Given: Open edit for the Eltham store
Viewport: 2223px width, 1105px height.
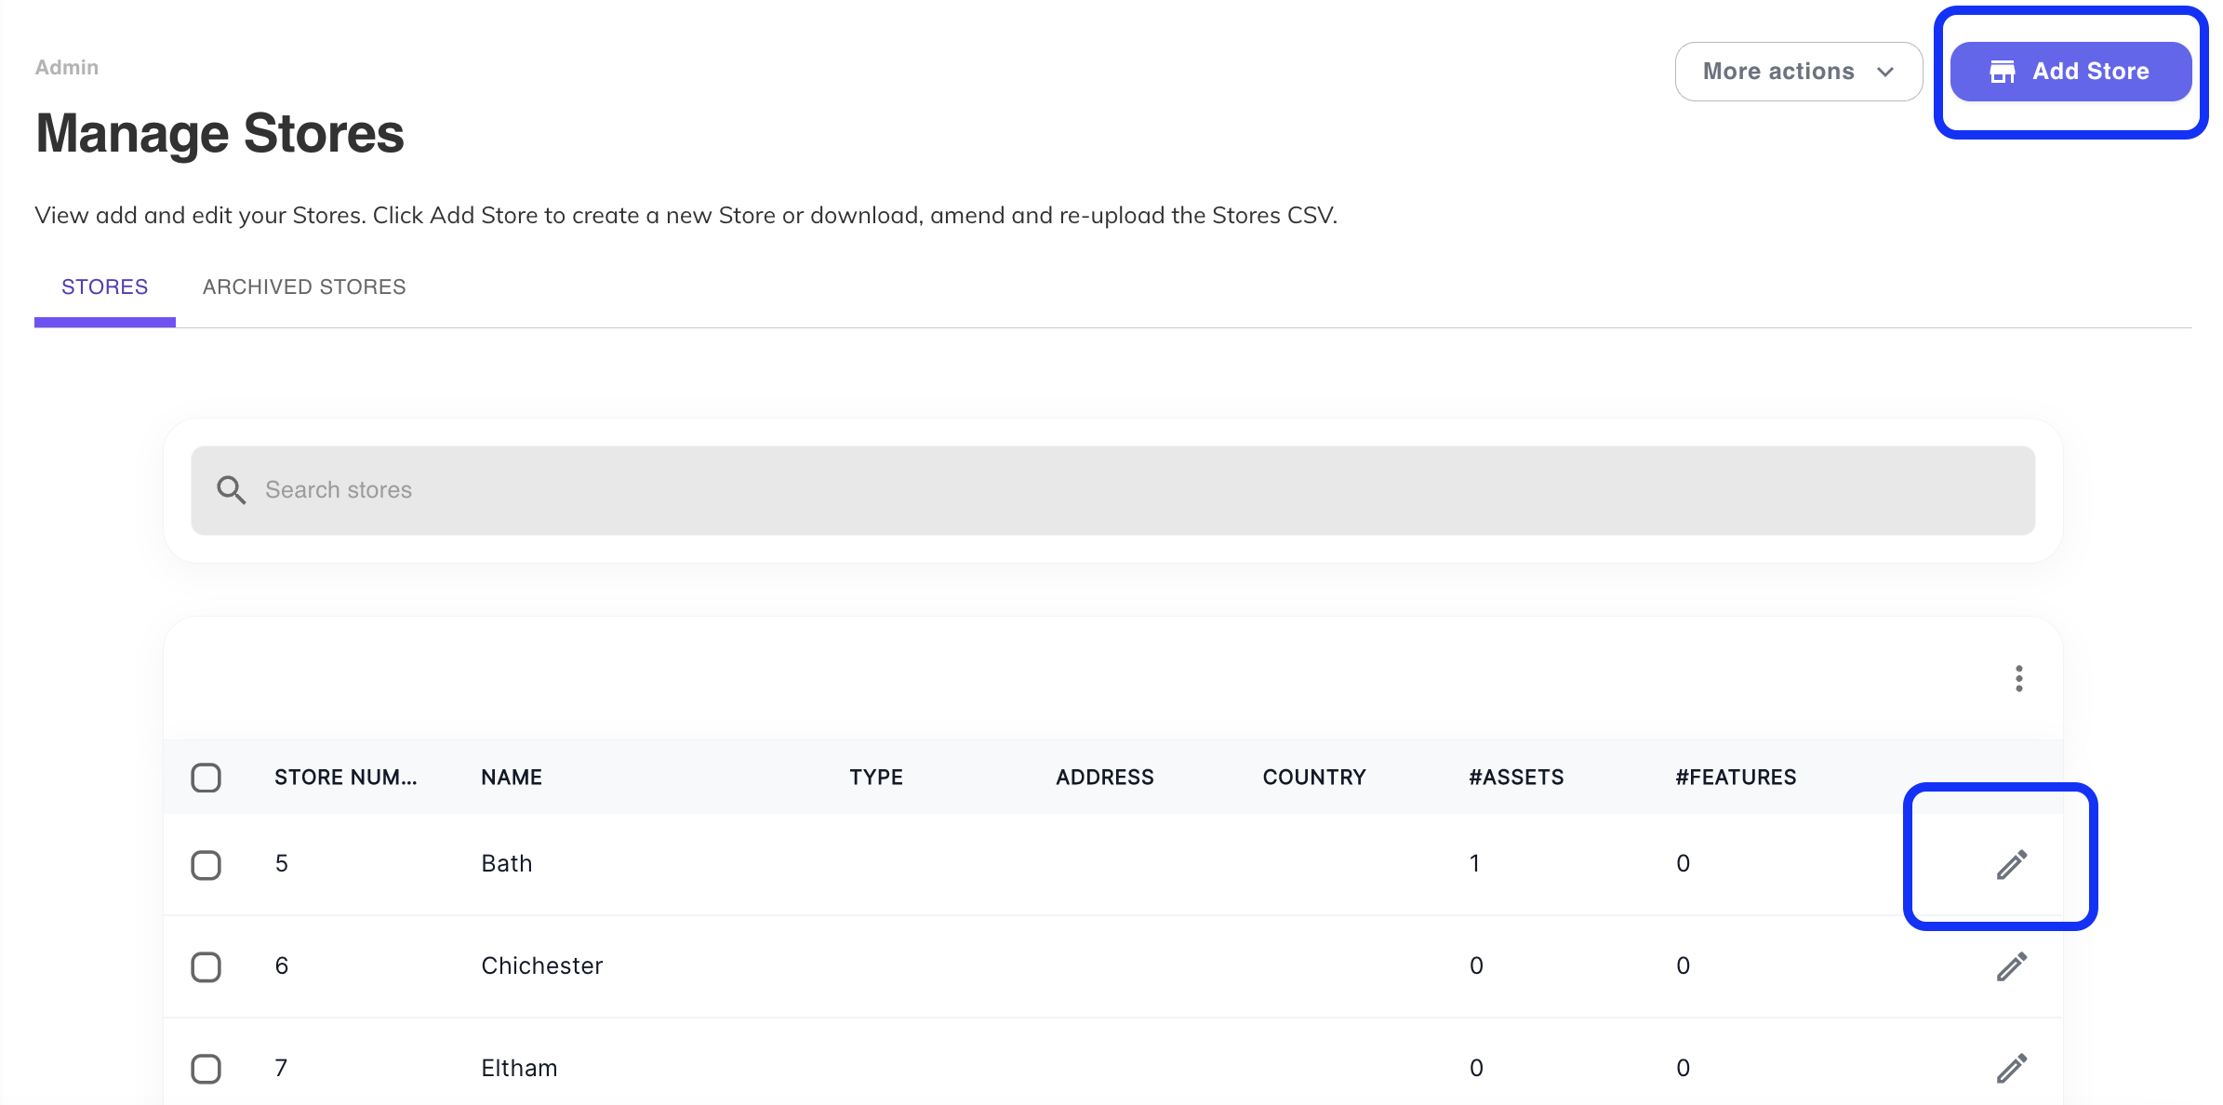Looking at the screenshot, I should pyautogui.click(x=2011, y=1068).
